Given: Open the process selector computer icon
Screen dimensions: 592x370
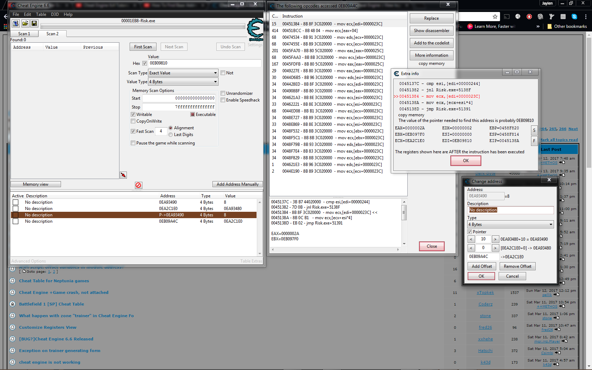Looking at the screenshot, I should coord(16,23).
